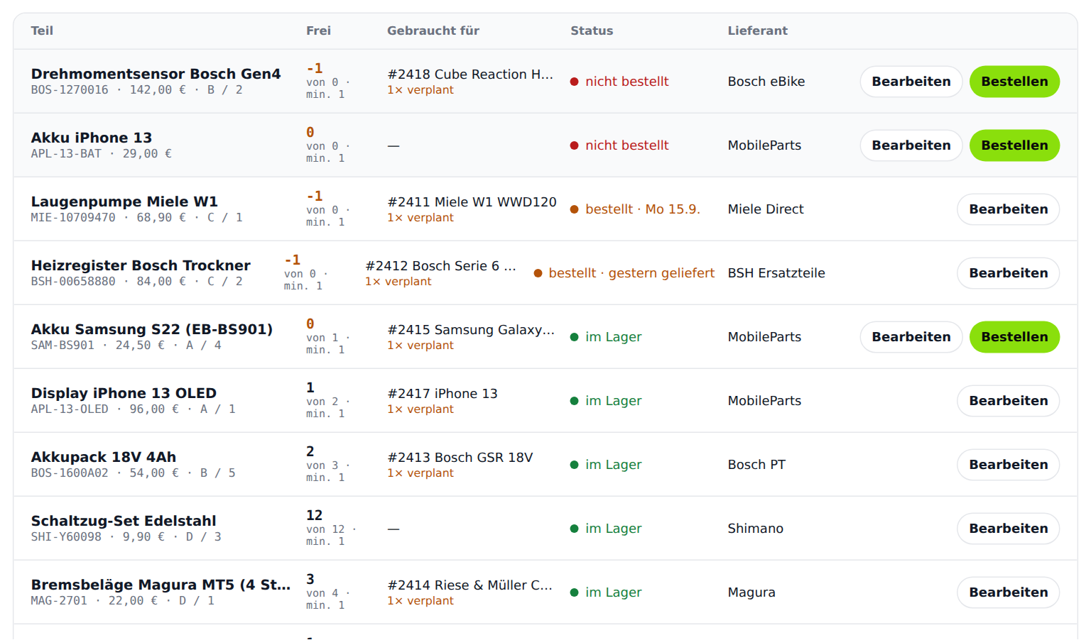Viewport: 1091px width, 640px height.
Task: Click Bearbeiten in the Schaltzug-Set Edelstahl row
Action: (x=1009, y=529)
